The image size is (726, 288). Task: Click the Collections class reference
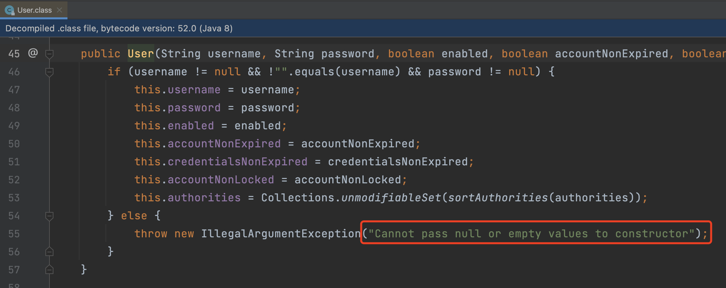tap(298, 198)
